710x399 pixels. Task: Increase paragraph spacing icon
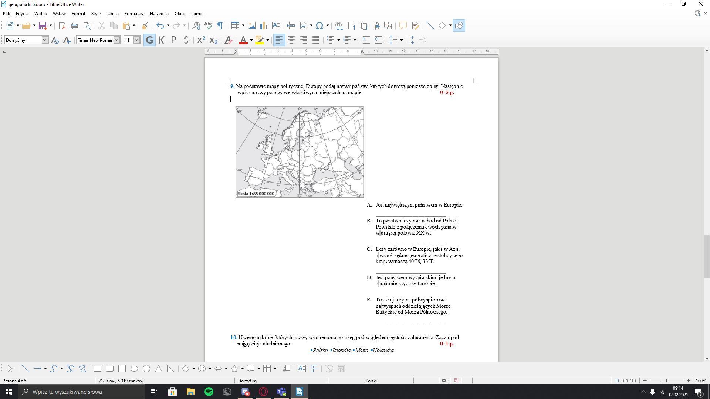(x=410, y=40)
